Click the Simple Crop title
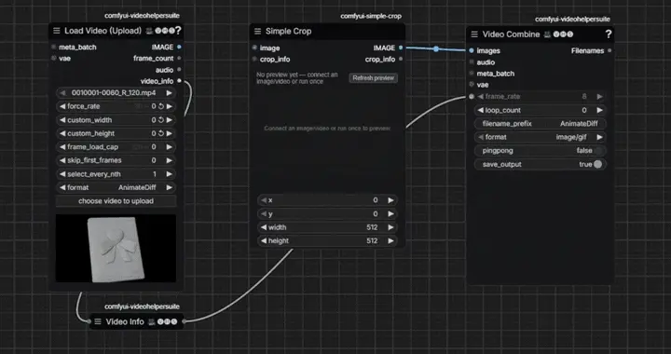The image size is (671, 354). coord(288,32)
